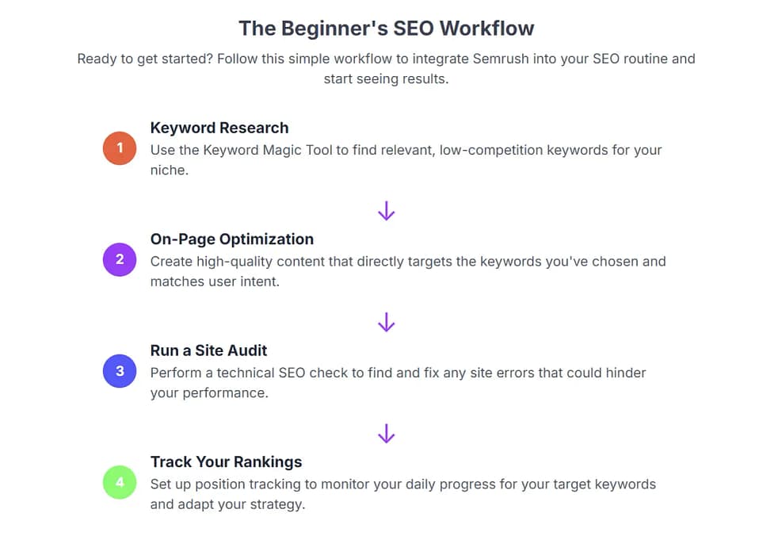Click the down arrow below Keyword Research step

(387, 211)
